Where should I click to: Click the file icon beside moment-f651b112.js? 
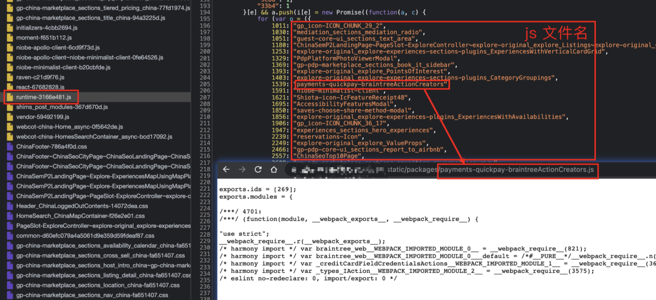tap(10, 38)
